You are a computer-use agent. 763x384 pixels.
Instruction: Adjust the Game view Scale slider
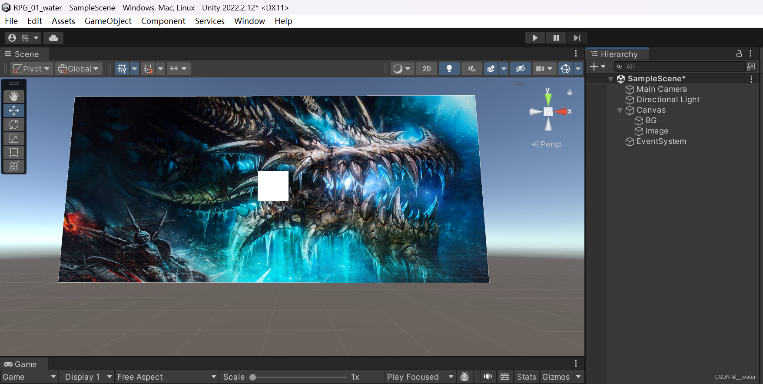pos(300,377)
